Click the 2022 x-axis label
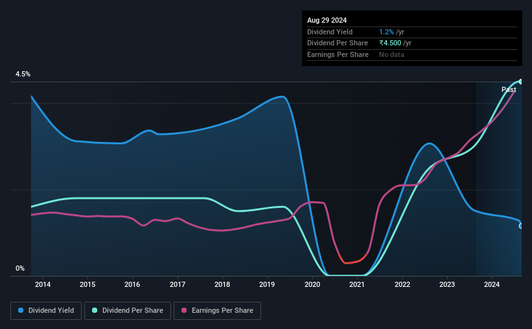The width and height of the screenshot is (532, 329). coord(402,284)
